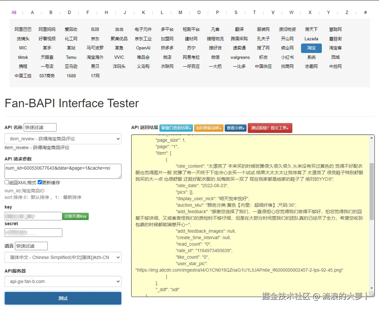Click the 语言 quick filter field
Image resolution: width=379 pixels, height=309 pixels.
point(31,246)
